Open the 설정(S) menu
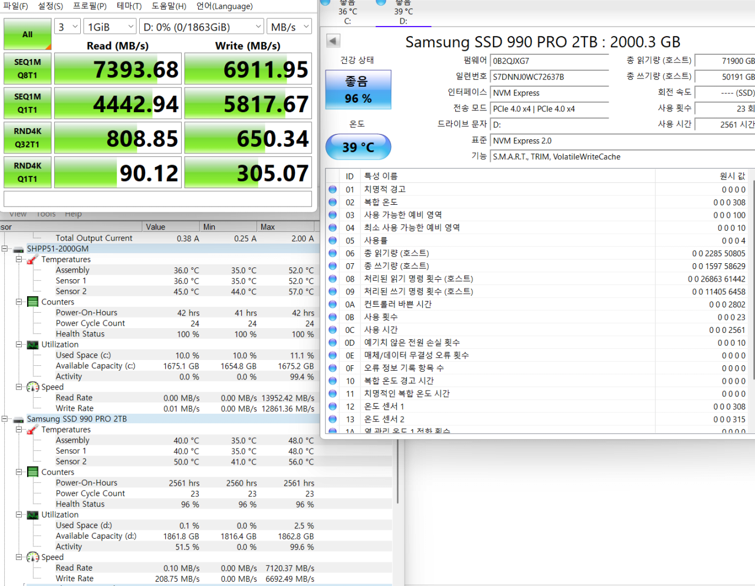This screenshot has width=755, height=586. tap(50, 6)
